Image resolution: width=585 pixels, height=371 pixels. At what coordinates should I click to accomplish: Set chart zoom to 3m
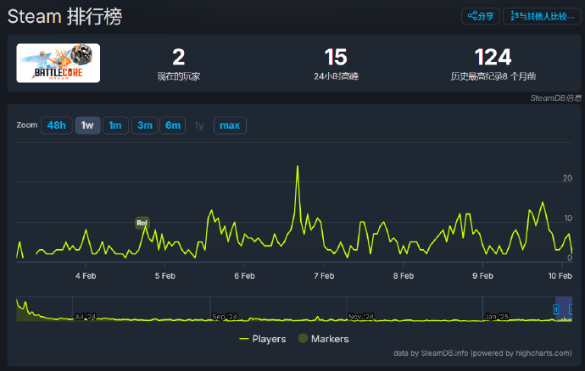[145, 125]
